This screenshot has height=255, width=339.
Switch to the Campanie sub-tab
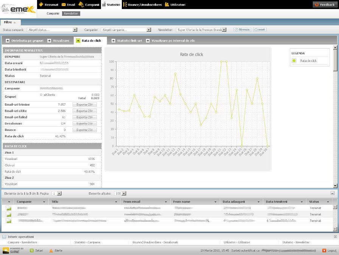(53, 14)
